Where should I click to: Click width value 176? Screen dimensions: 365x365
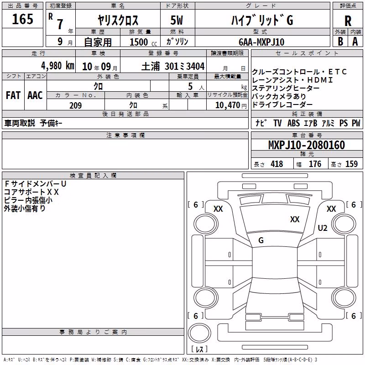point(315,164)
